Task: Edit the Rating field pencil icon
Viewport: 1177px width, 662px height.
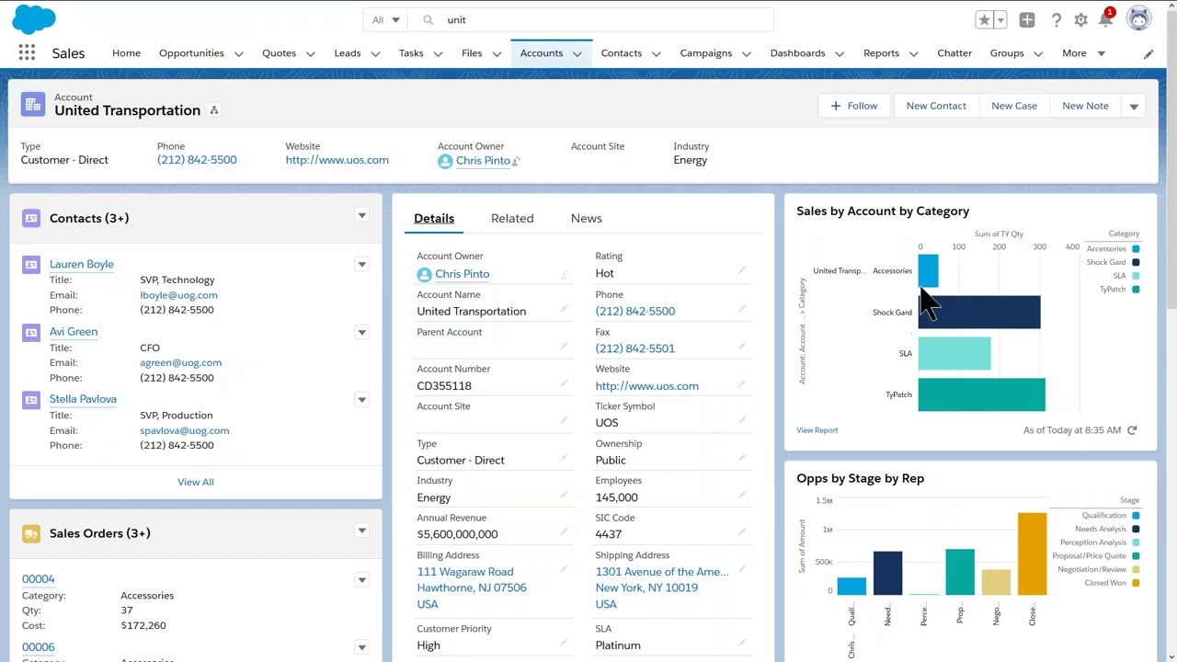Action: tap(742, 270)
